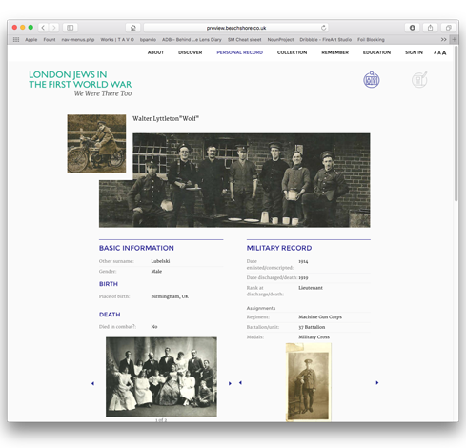Expand hidden bookmarks with double chevron
Image resolution: width=466 pixels, height=448 pixels.
[x=443, y=40]
